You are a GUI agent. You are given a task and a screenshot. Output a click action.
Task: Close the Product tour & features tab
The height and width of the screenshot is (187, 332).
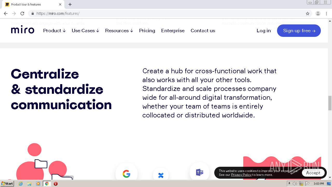pos(60,4)
